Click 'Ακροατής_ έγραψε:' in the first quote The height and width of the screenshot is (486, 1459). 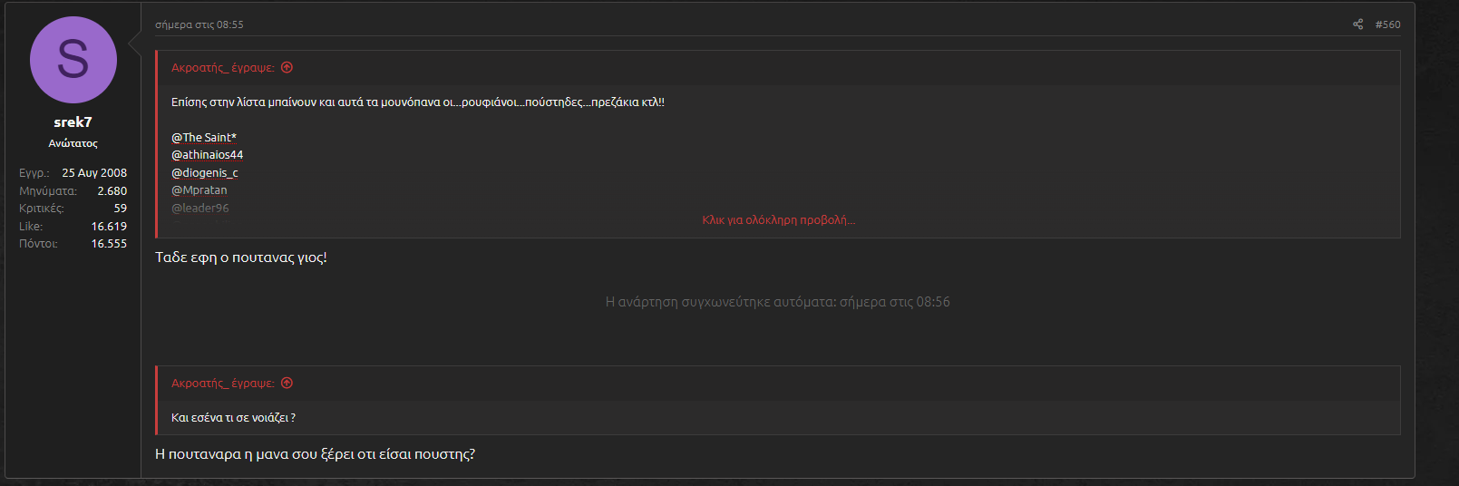point(223,68)
